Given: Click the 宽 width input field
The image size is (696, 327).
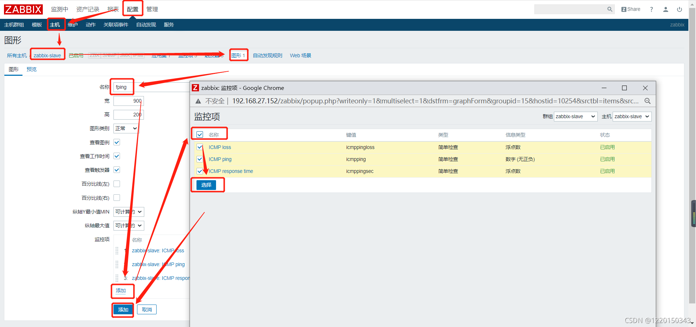Looking at the screenshot, I should point(129,101).
